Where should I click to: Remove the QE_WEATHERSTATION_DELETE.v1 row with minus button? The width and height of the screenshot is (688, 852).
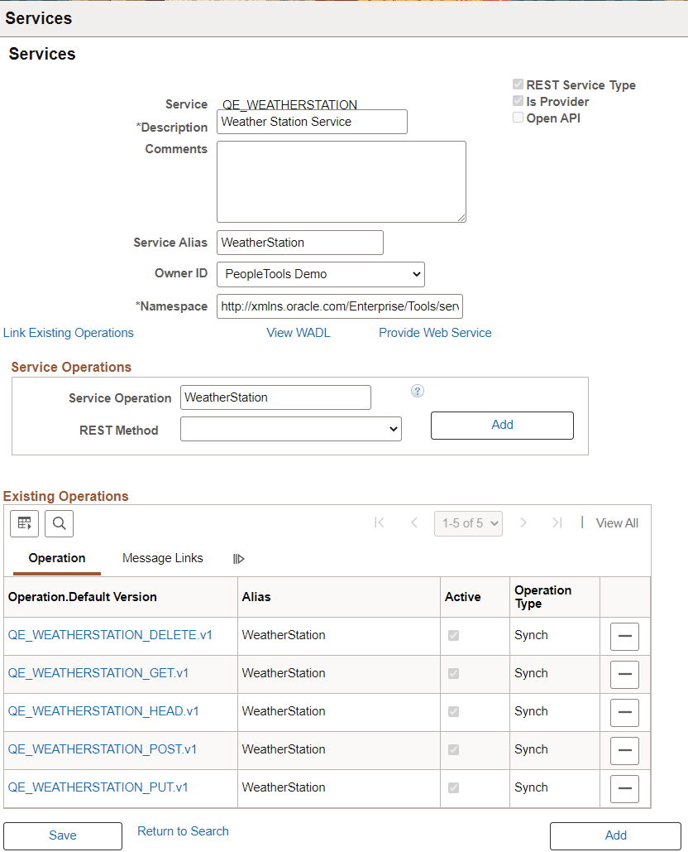click(x=624, y=636)
